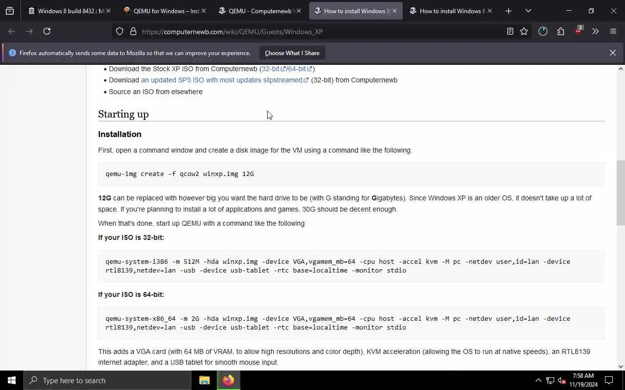Image resolution: width=625 pixels, height=390 pixels.
Task: Click Choose What I Share button
Action: (x=292, y=53)
